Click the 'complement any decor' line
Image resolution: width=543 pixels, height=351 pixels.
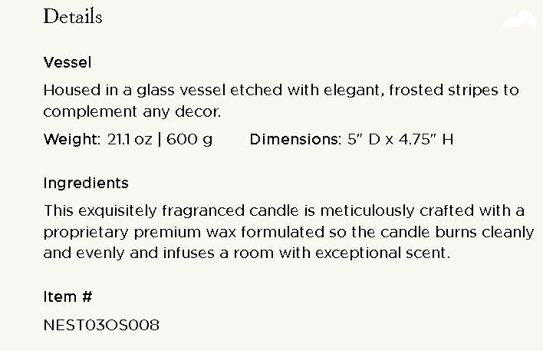coord(132,111)
